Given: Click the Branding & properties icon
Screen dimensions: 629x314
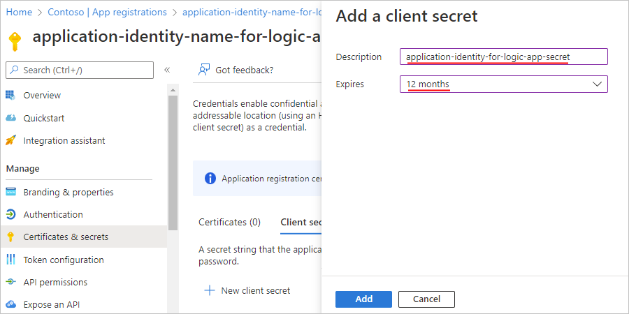Looking at the screenshot, I should (10, 192).
